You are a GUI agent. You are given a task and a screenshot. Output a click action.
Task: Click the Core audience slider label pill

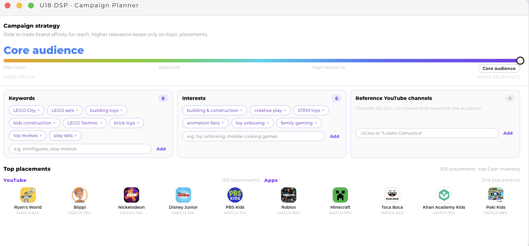[x=499, y=68]
